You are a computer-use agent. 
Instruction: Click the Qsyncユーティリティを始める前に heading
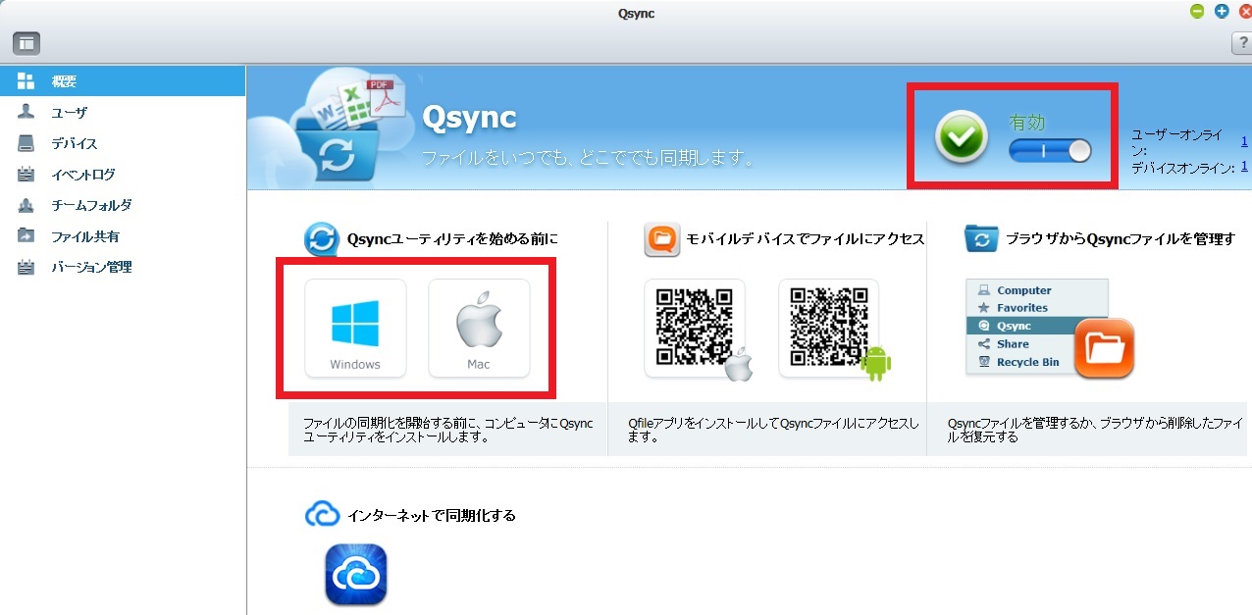(x=452, y=239)
